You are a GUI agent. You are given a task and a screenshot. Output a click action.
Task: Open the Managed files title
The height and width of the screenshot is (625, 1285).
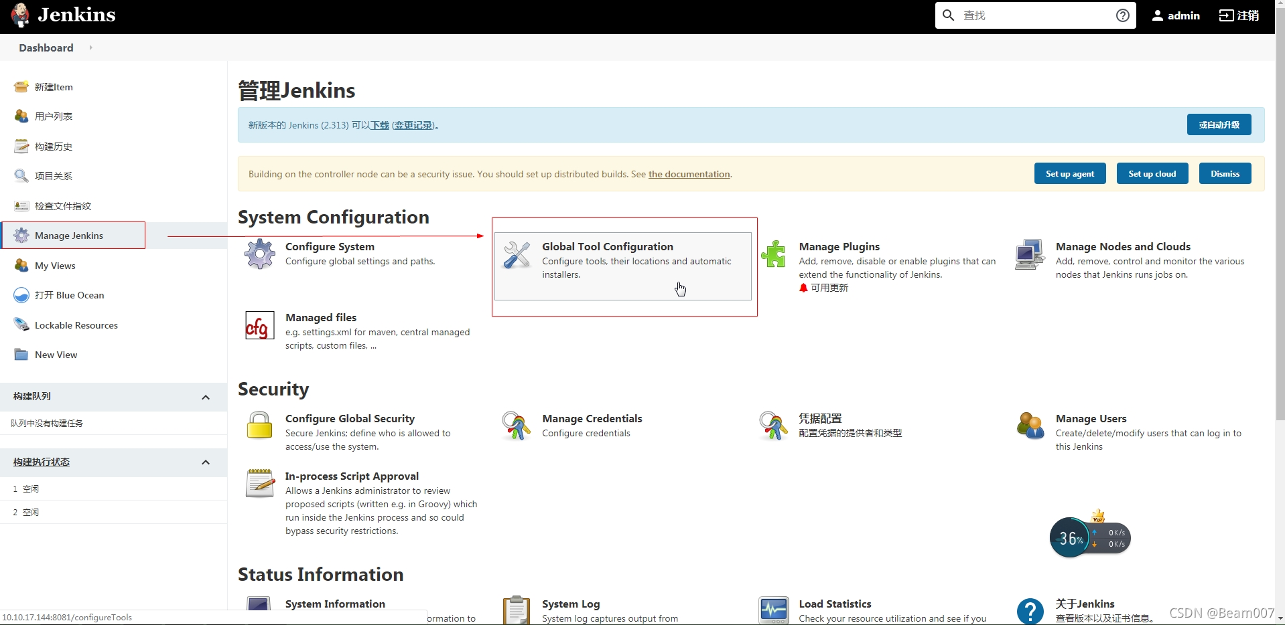coord(321,317)
